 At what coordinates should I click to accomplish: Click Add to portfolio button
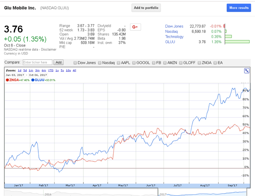(146, 8)
